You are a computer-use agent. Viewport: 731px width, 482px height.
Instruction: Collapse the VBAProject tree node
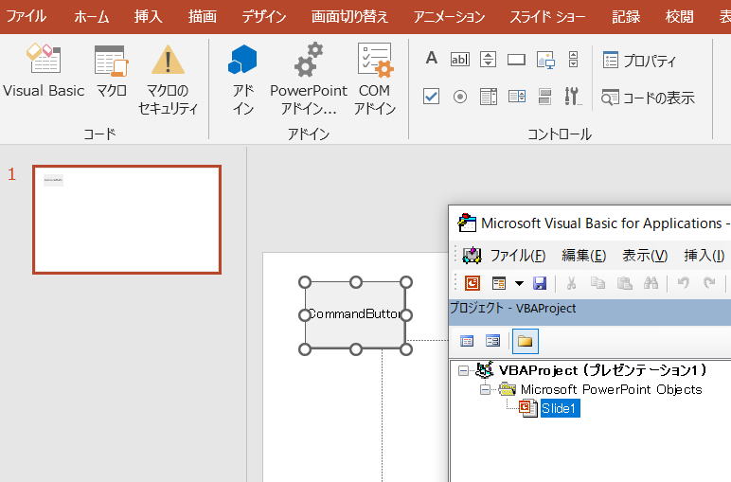point(463,370)
